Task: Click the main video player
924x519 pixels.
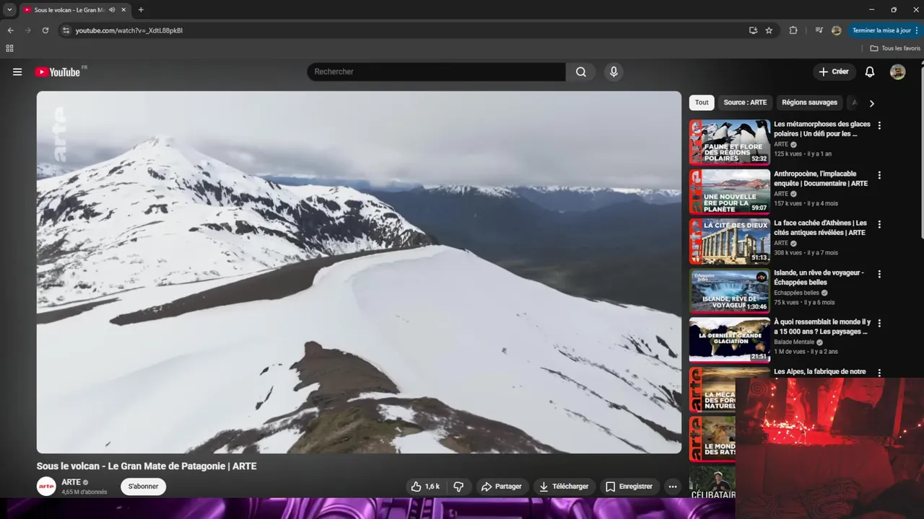Action: coord(359,272)
